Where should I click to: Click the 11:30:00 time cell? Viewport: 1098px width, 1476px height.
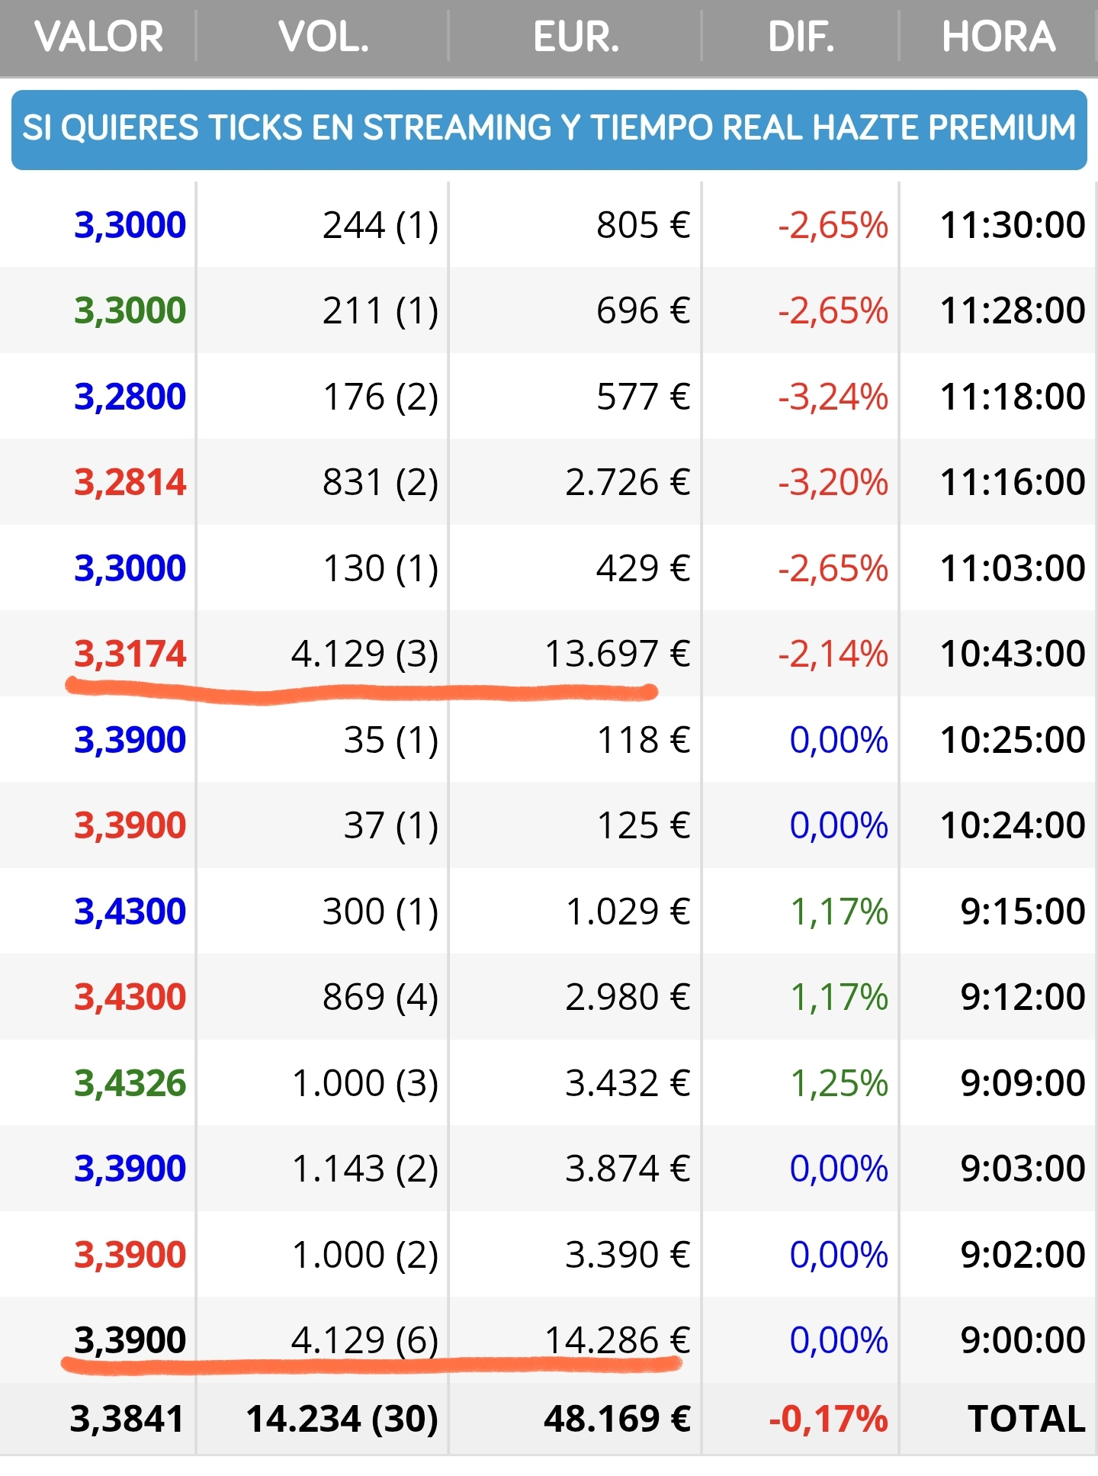point(1013,225)
